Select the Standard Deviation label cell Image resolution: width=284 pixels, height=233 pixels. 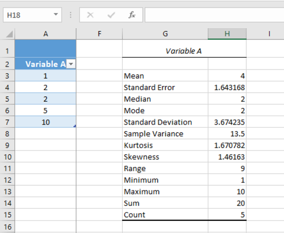coord(165,122)
